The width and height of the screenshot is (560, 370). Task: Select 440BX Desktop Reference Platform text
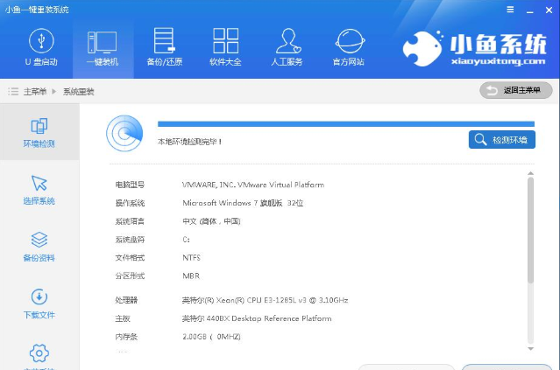click(257, 318)
